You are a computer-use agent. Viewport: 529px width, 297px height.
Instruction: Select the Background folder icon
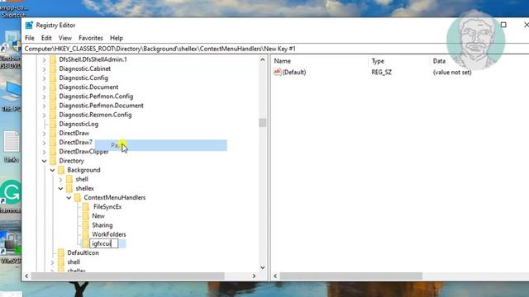[x=61, y=170]
